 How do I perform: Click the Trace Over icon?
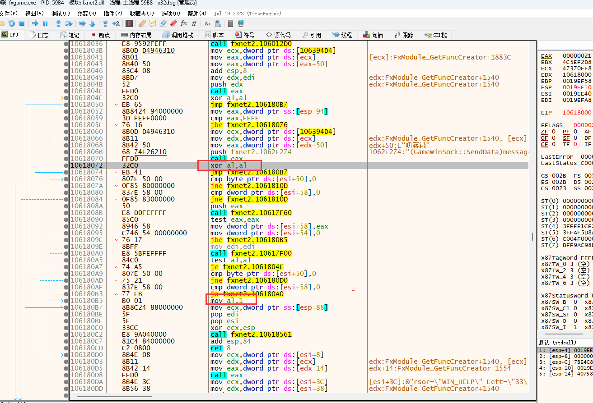tap(92, 23)
